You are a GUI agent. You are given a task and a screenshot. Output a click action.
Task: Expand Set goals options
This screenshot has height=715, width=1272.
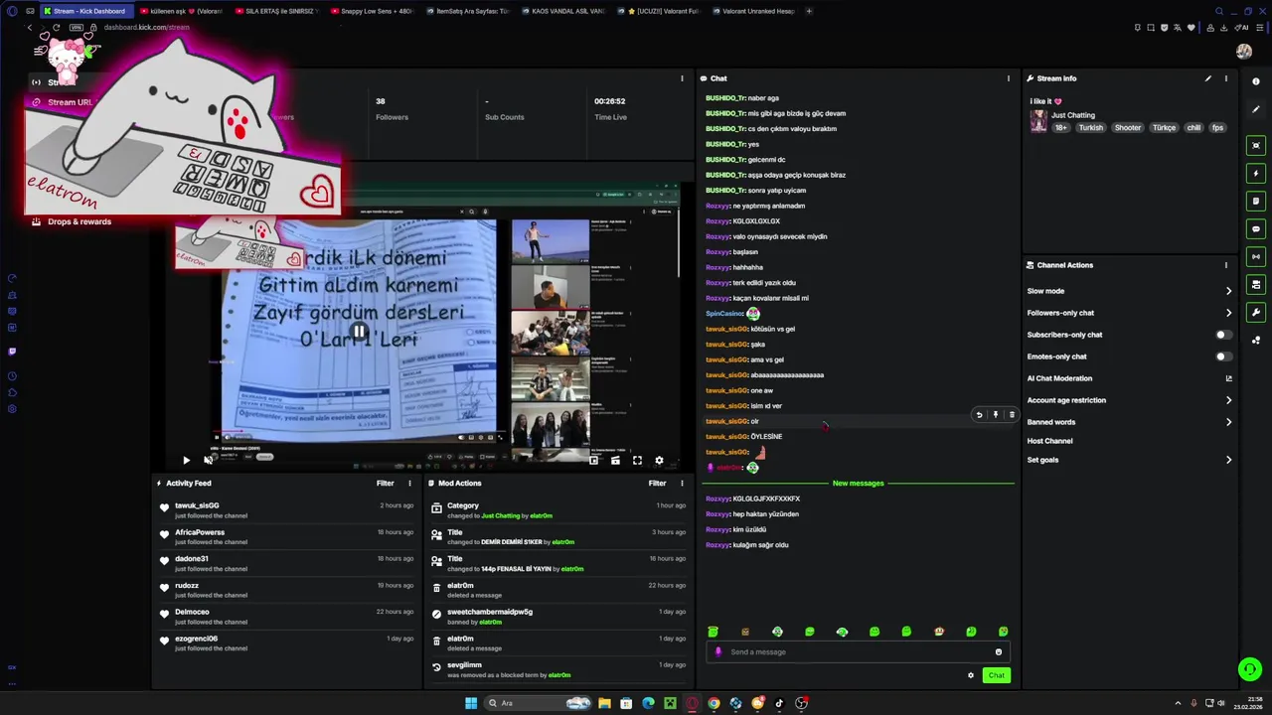1228,460
